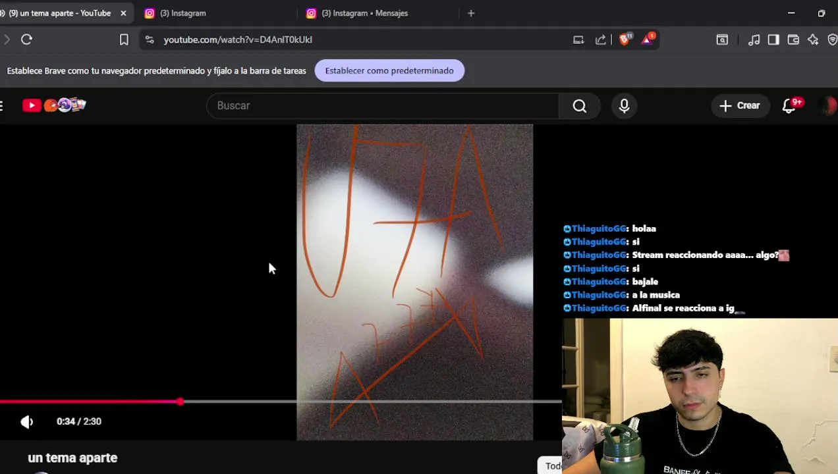This screenshot has width=838, height=474.
Task: Start voice search with microphone
Action: click(x=624, y=105)
